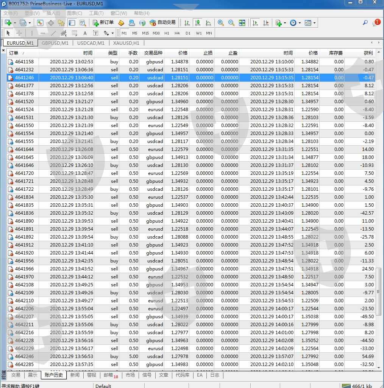The image size is (384, 388).
Task: Expand the new chart dropdown arrow
Action: [15, 23]
